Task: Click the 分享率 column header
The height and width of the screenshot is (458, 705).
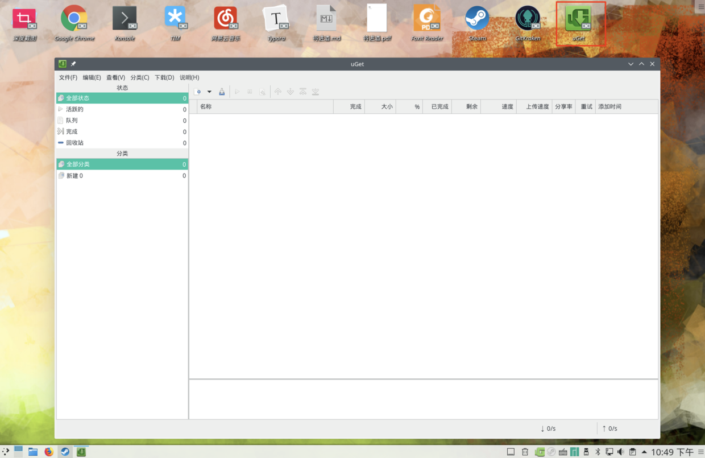Action: (563, 106)
